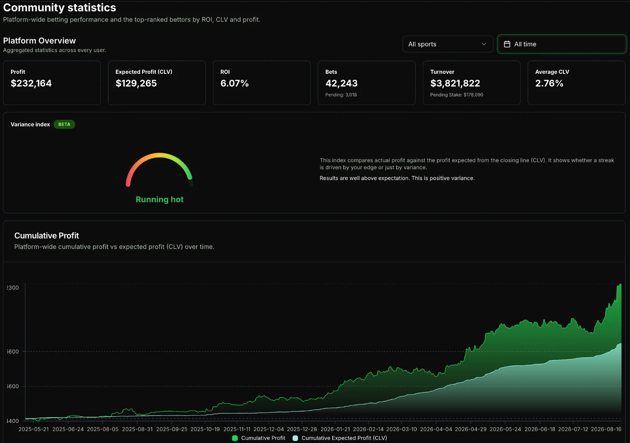The height and width of the screenshot is (443, 630).
Task: Click the 2026-08-16 date on chart axis
Action: coord(606,429)
